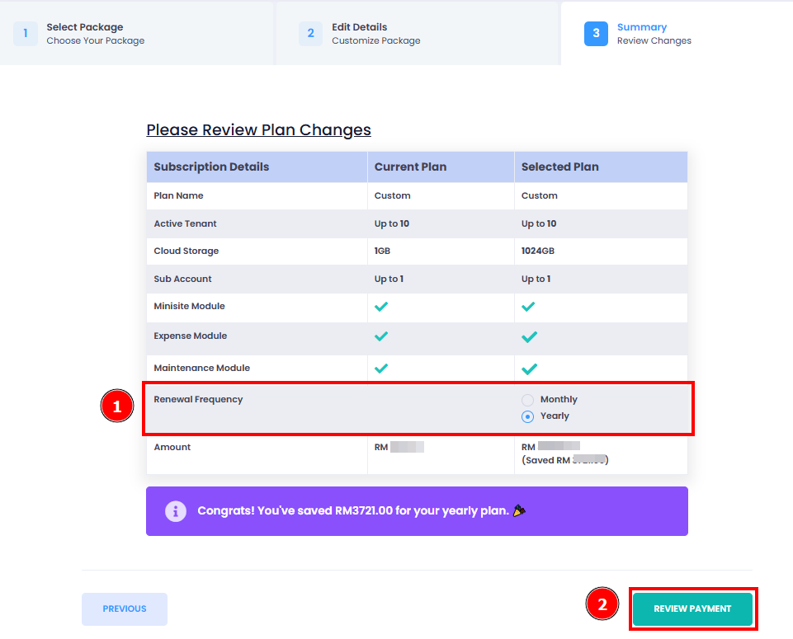
Task: Select the Yearly renewal frequency radio
Action: (x=527, y=416)
